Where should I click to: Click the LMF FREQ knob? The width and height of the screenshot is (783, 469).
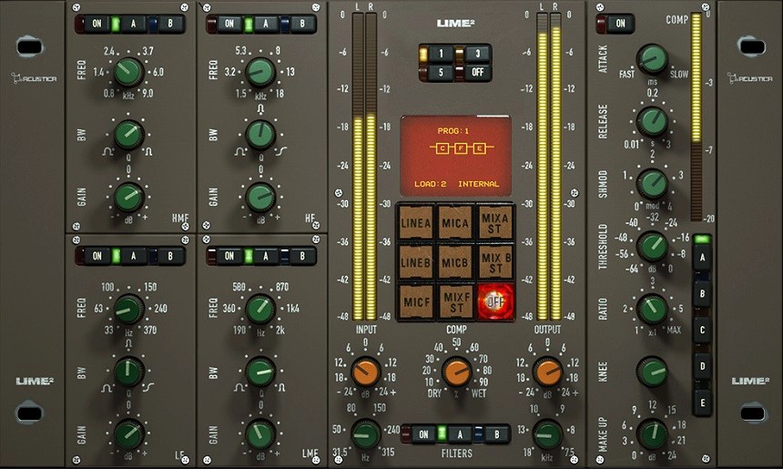pos(260,309)
